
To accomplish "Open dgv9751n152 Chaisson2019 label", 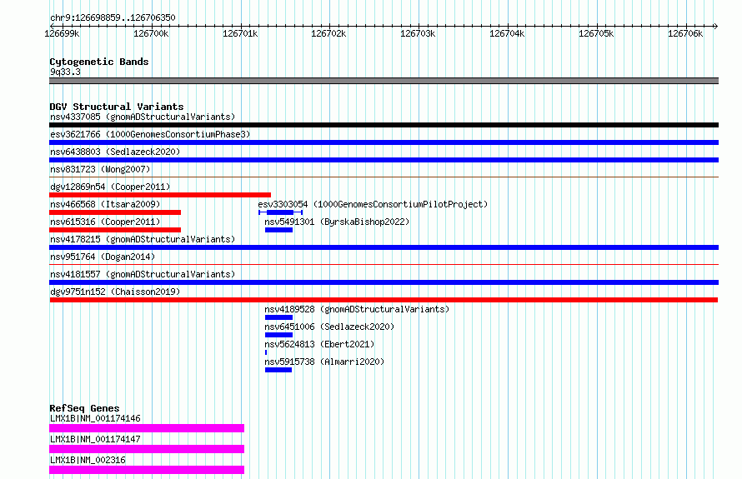I will tap(115, 292).
